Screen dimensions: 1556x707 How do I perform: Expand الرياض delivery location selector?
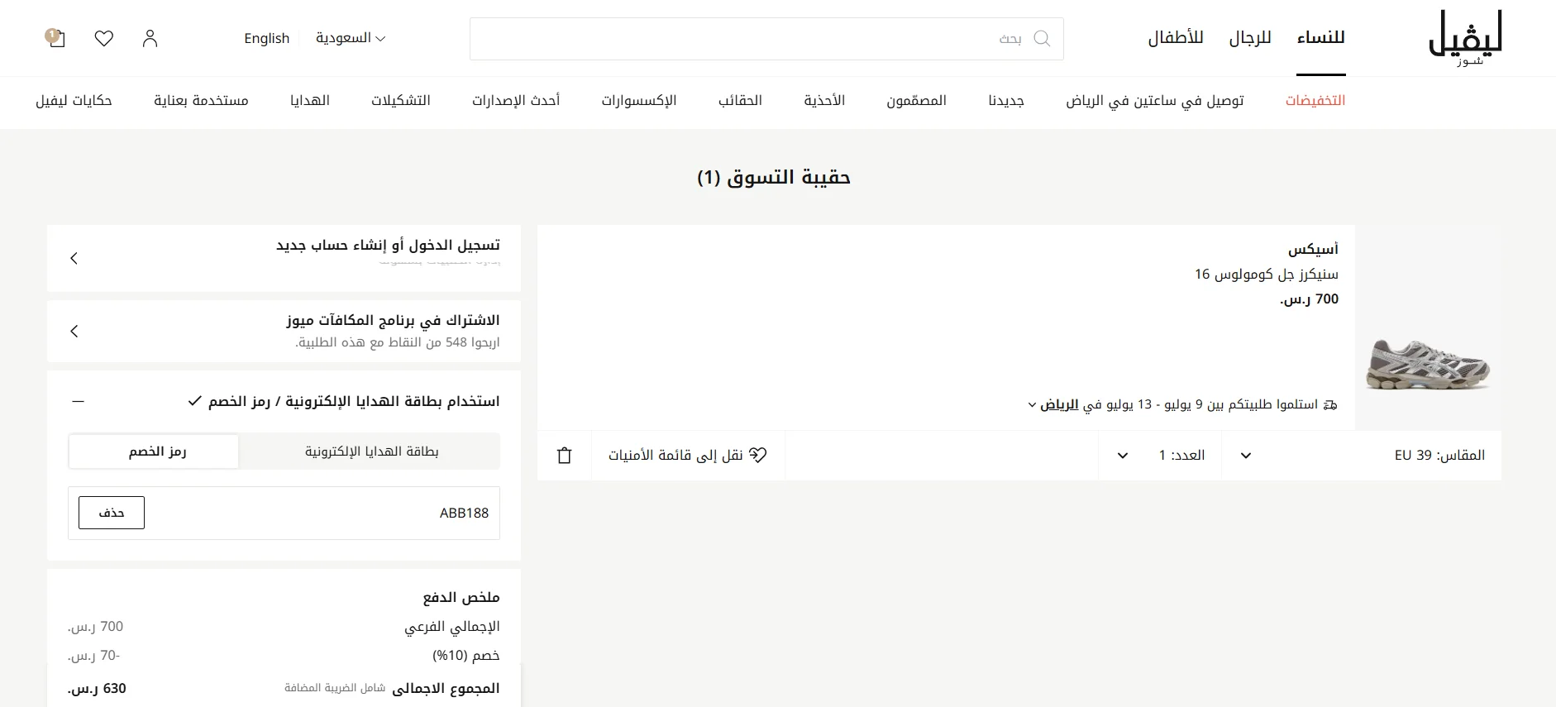[1052, 405]
